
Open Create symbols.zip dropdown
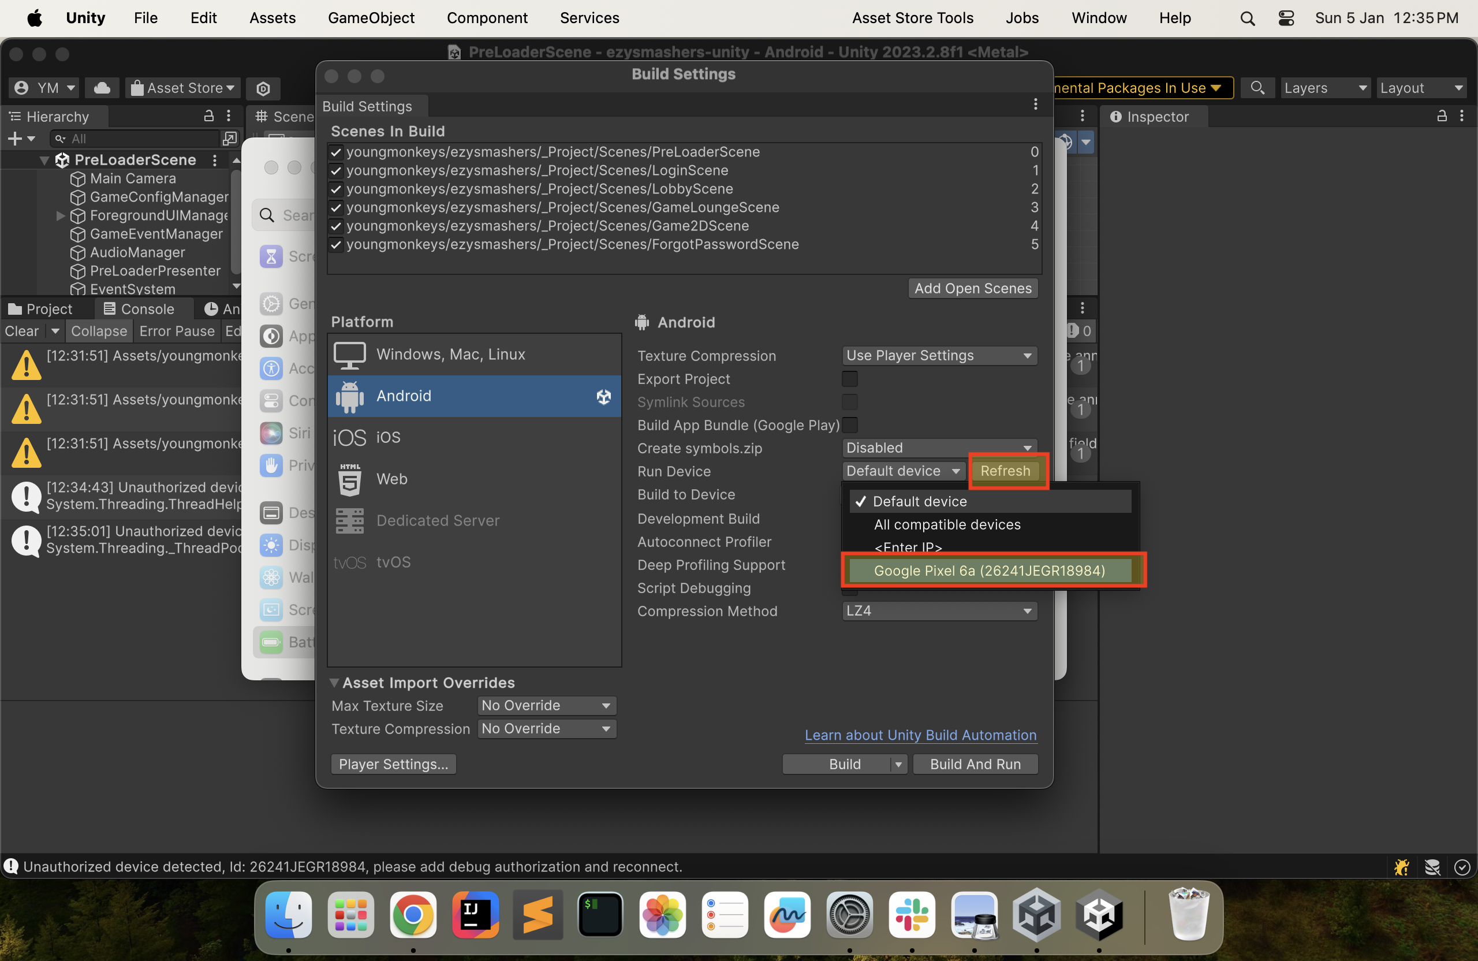pyautogui.click(x=939, y=448)
